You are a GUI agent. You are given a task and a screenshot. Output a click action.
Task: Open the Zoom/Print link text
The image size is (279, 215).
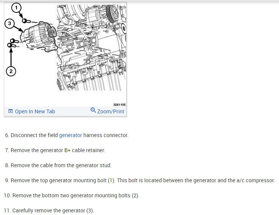click(111, 111)
